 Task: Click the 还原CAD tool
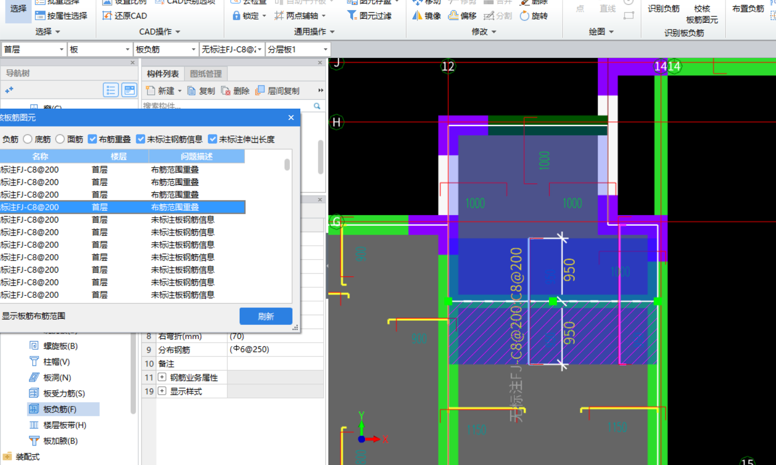pos(125,16)
